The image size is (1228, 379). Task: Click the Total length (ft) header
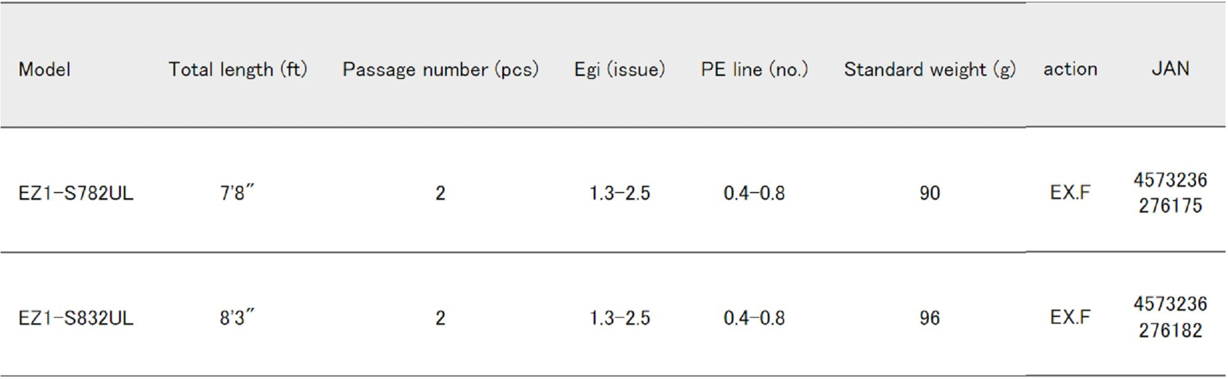(x=238, y=69)
